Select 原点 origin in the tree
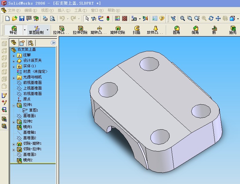Image resolution: width=240 pixels, height=184 pixels. tap(24, 99)
